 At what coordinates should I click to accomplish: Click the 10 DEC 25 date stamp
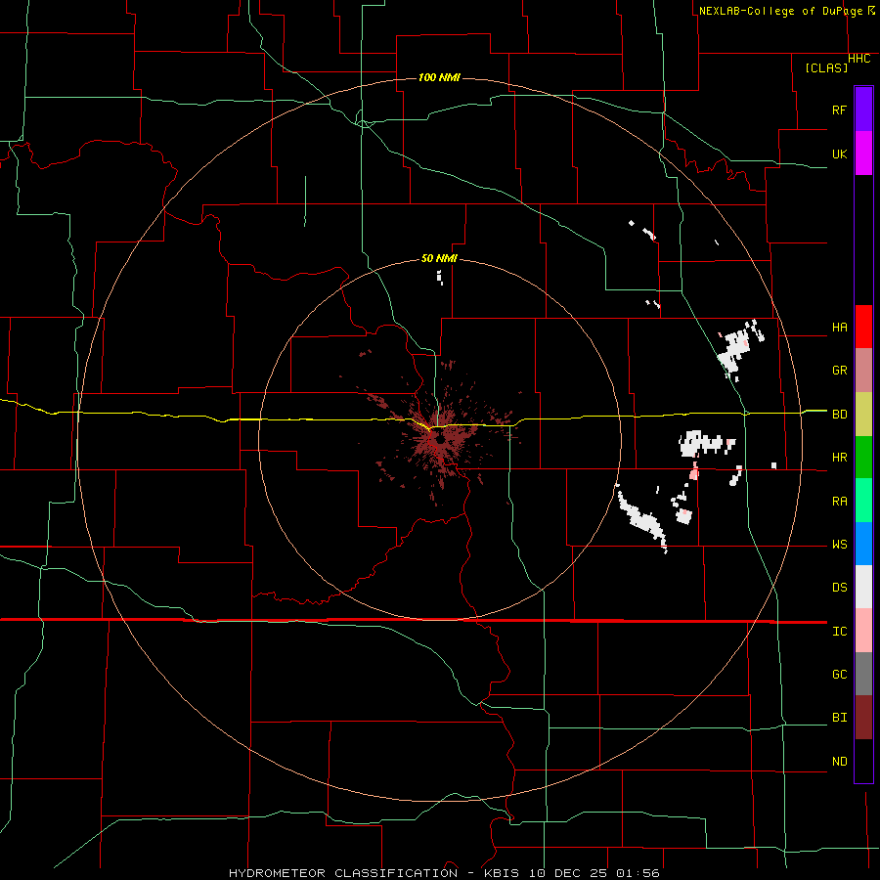coord(568,873)
